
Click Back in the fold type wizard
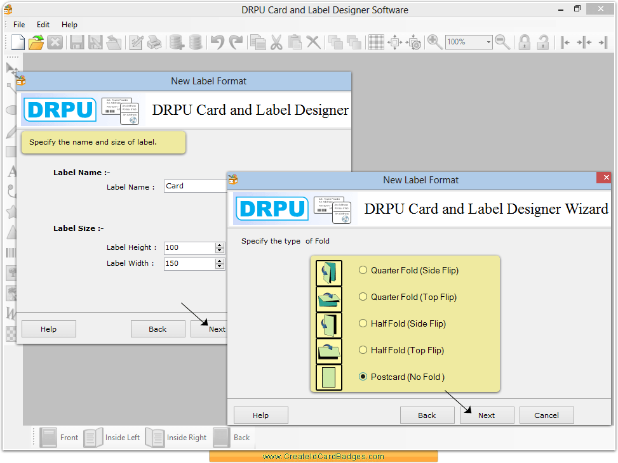click(427, 415)
